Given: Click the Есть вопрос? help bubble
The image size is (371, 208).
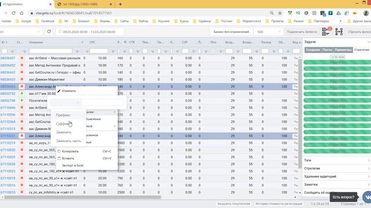Looking at the screenshot, I should pyautogui.click(x=343, y=197).
